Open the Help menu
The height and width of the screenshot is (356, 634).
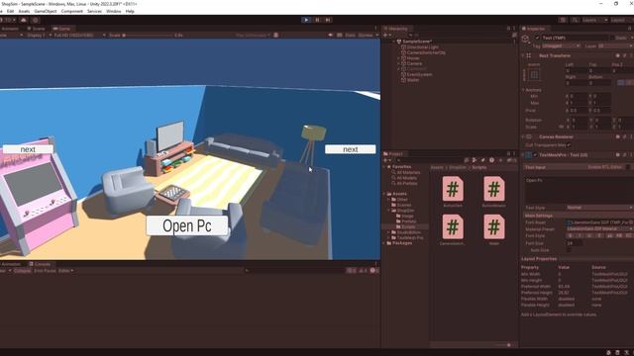click(130, 11)
